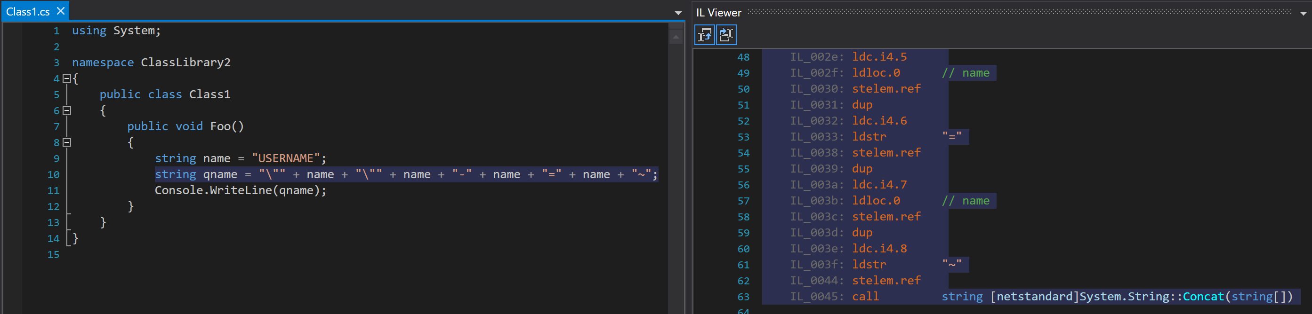Toggle IL Viewer track caret in tree icon
This screenshot has width=1312, height=314.
click(x=726, y=35)
